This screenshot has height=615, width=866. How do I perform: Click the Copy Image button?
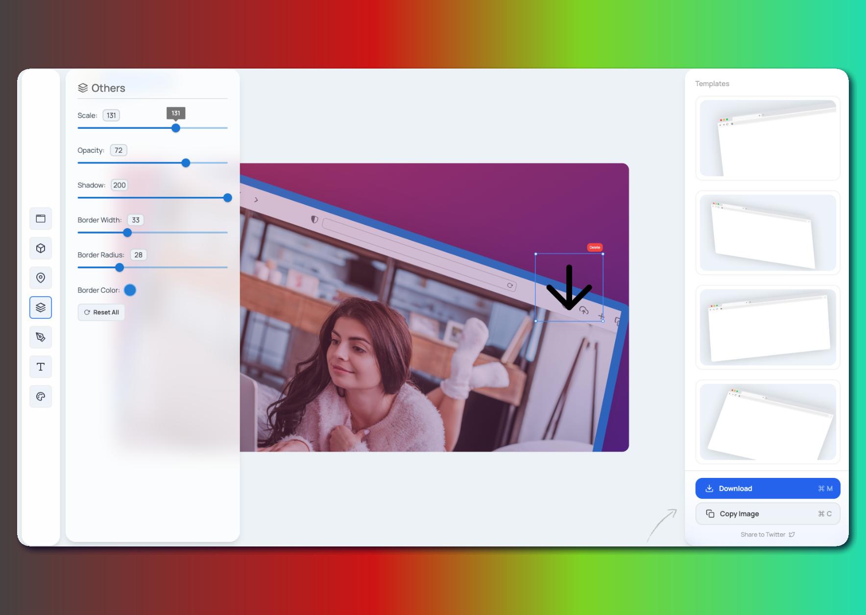tap(768, 514)
